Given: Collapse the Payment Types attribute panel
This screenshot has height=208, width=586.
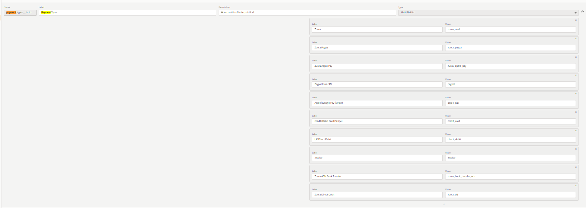Looking at the screenshot, I should click(x=583, y=11).
